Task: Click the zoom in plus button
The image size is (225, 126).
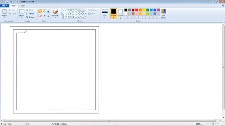Action: coord(223,124)
